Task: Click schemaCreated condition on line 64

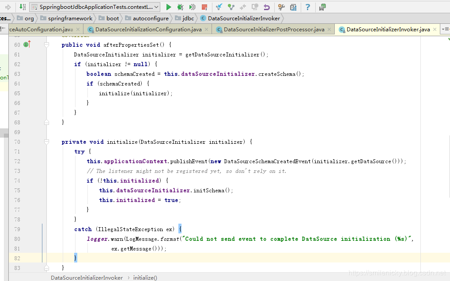Action: (120, 84)
